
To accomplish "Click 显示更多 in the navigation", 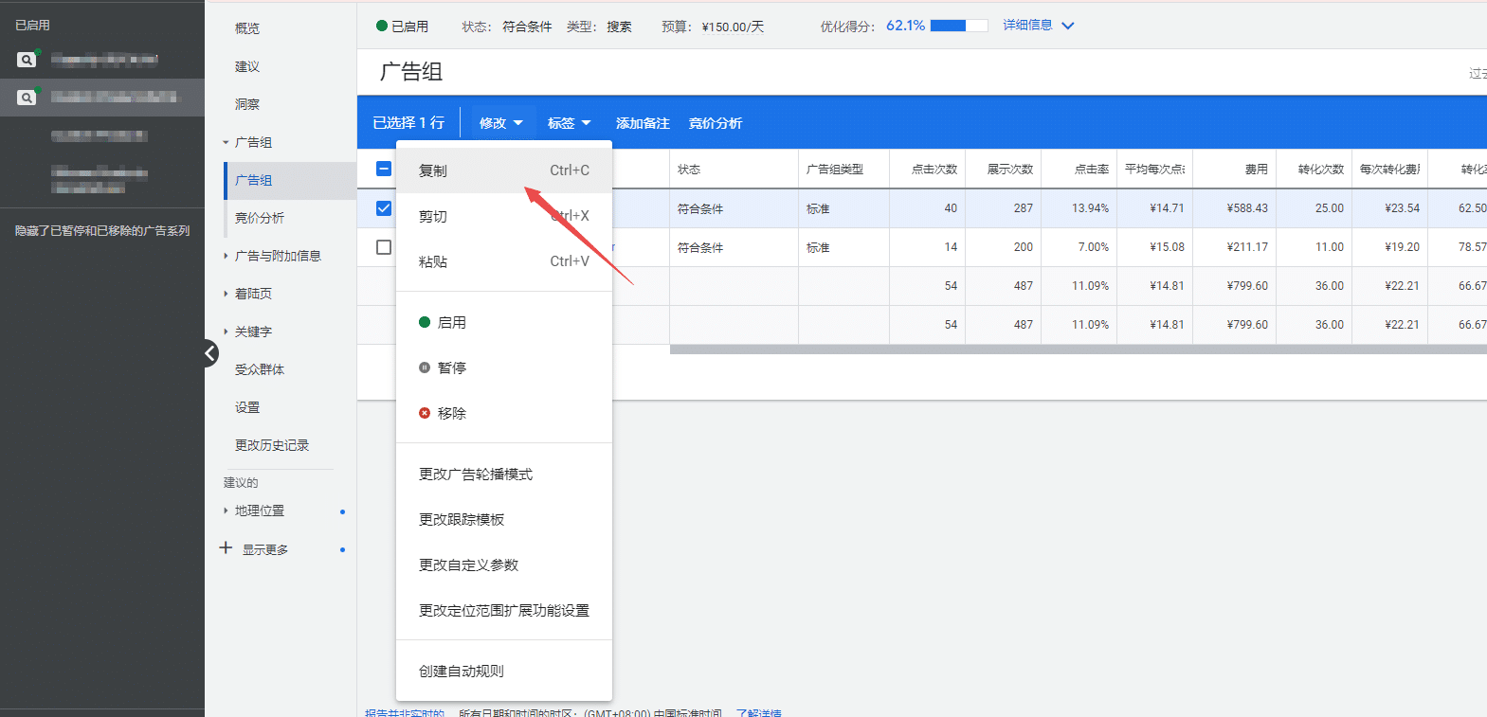I will (265, 549).
